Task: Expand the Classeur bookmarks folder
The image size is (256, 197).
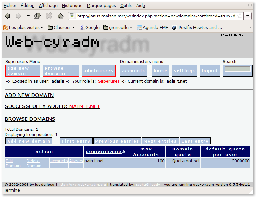Action: pos(61,28)
